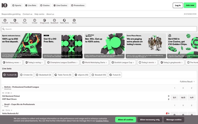Open the Extra Place Races banner

tap(146, 46)
